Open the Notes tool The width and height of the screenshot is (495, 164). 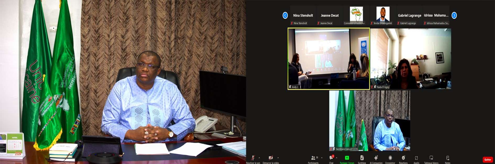448,158
